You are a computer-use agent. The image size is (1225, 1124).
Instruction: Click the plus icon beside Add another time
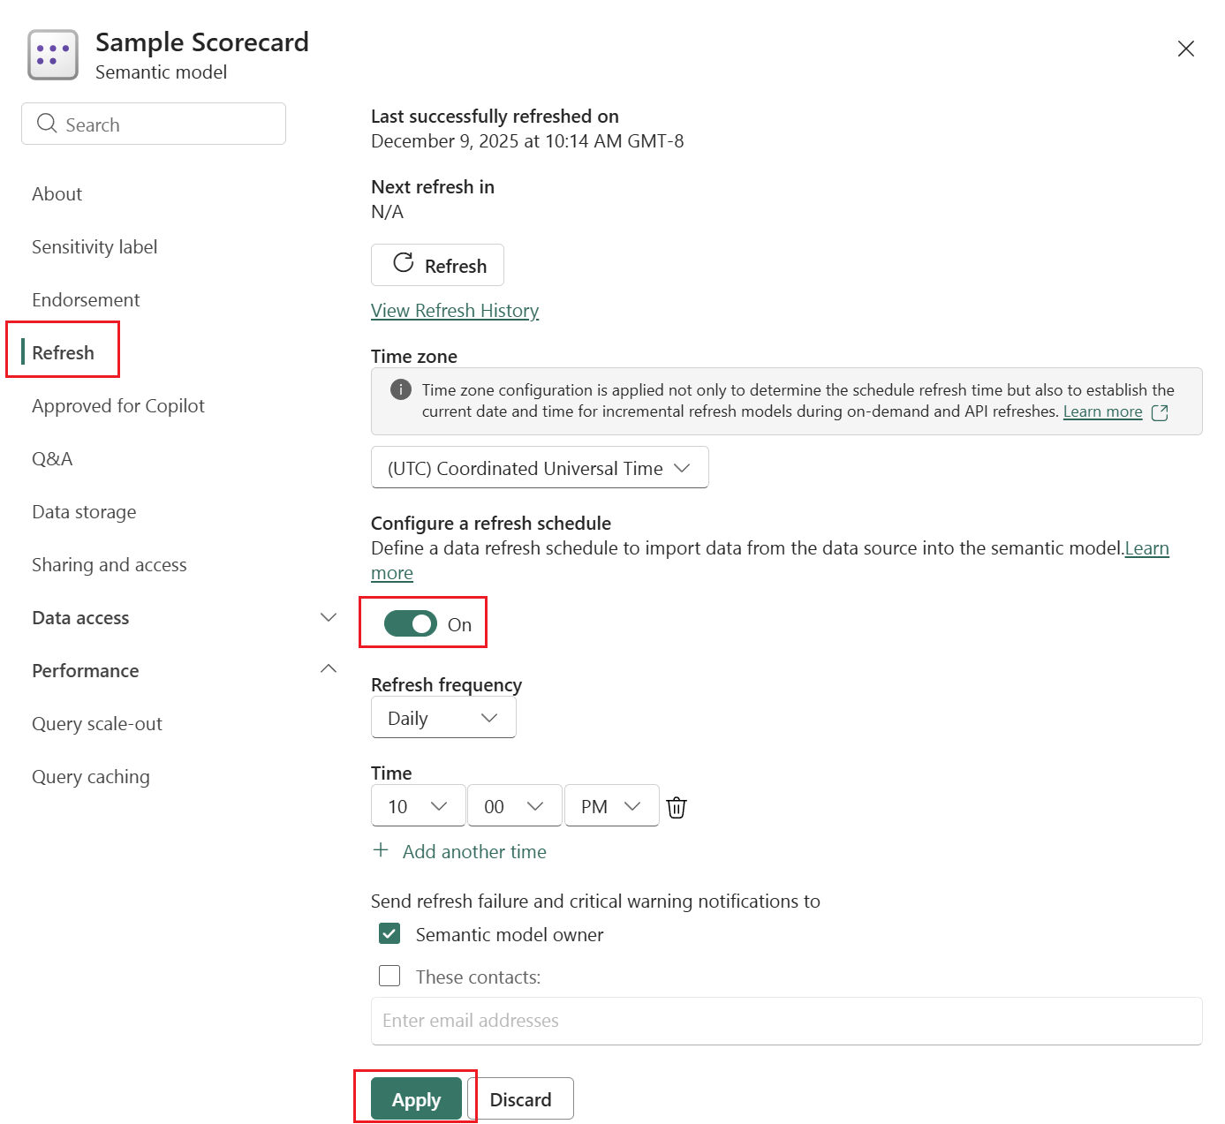381,850
